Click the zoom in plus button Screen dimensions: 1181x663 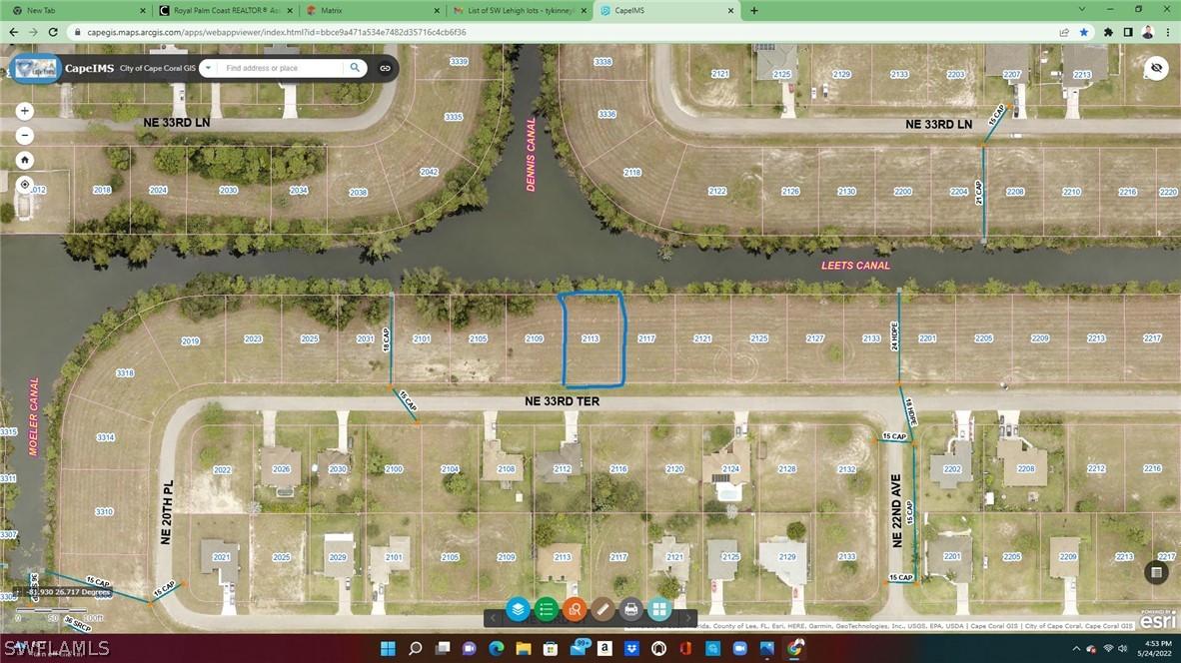[24, 110]
